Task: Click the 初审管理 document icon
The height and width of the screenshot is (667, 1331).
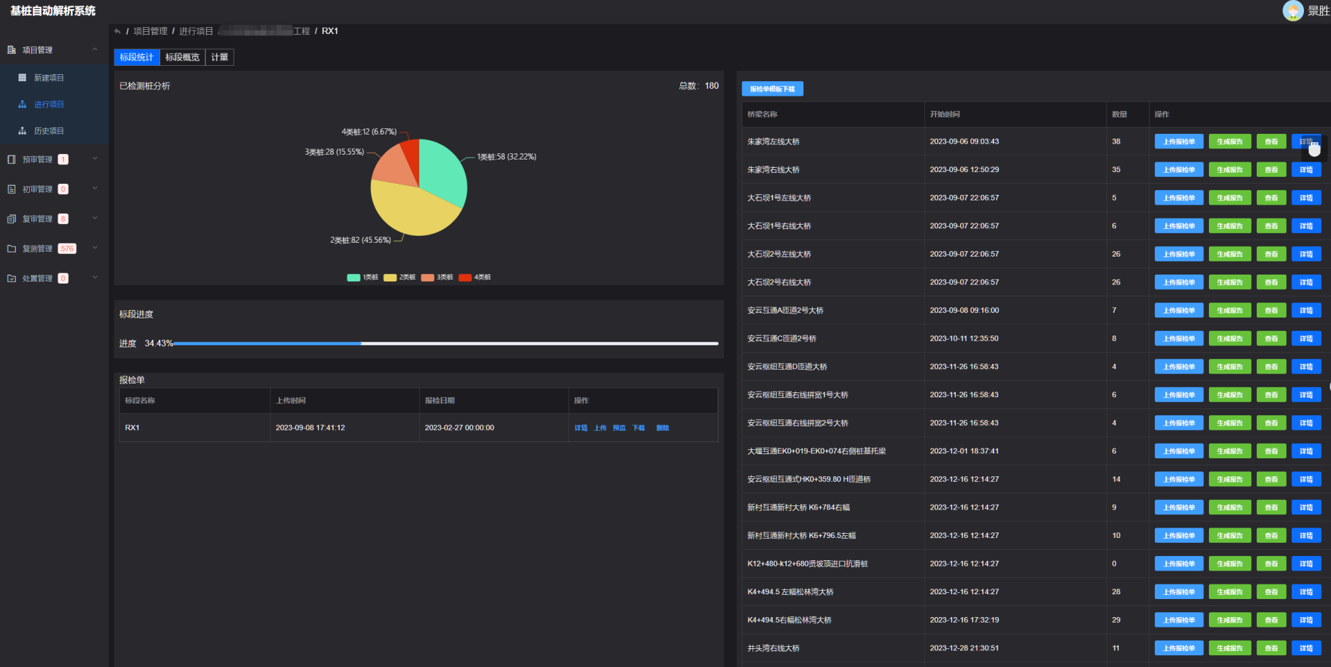Action: [11, 189]
